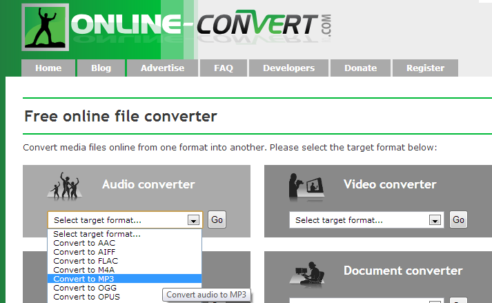Screen dimensions: 492x303
Task: Pick Convert to M4A option
Action: 125,270
